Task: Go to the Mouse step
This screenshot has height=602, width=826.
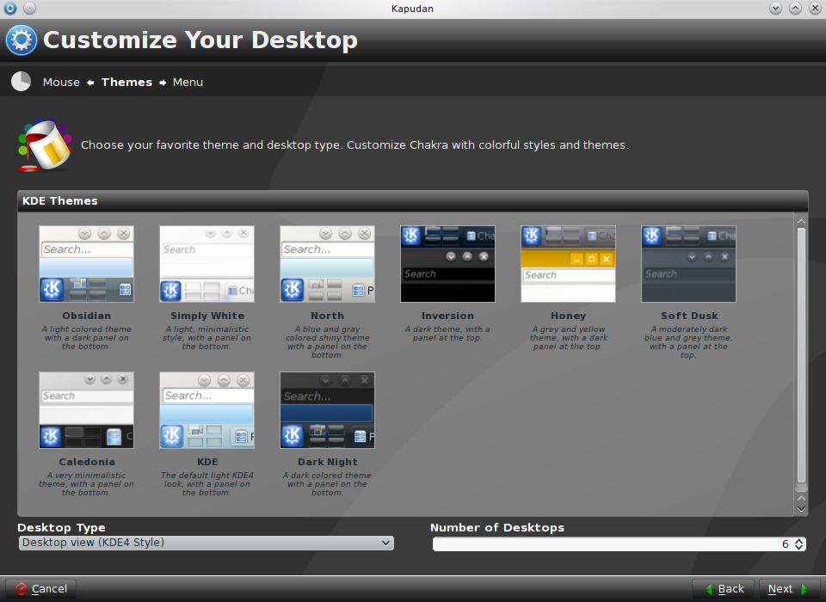Action: (61, 83)
